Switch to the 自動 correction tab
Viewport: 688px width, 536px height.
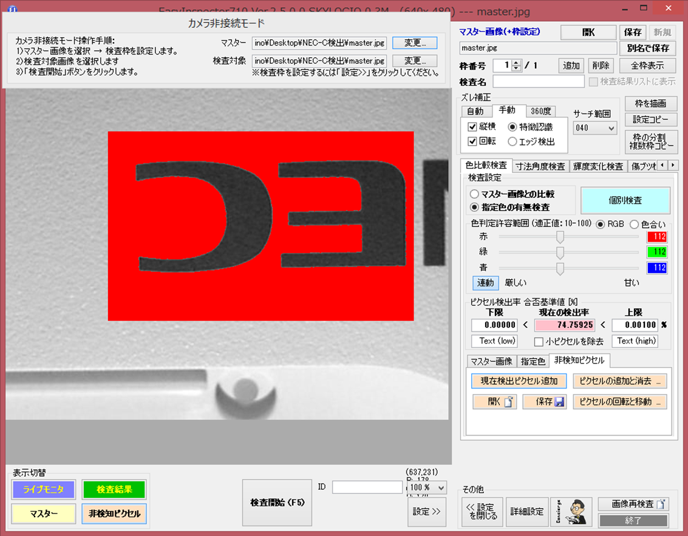tap(476, 112)
